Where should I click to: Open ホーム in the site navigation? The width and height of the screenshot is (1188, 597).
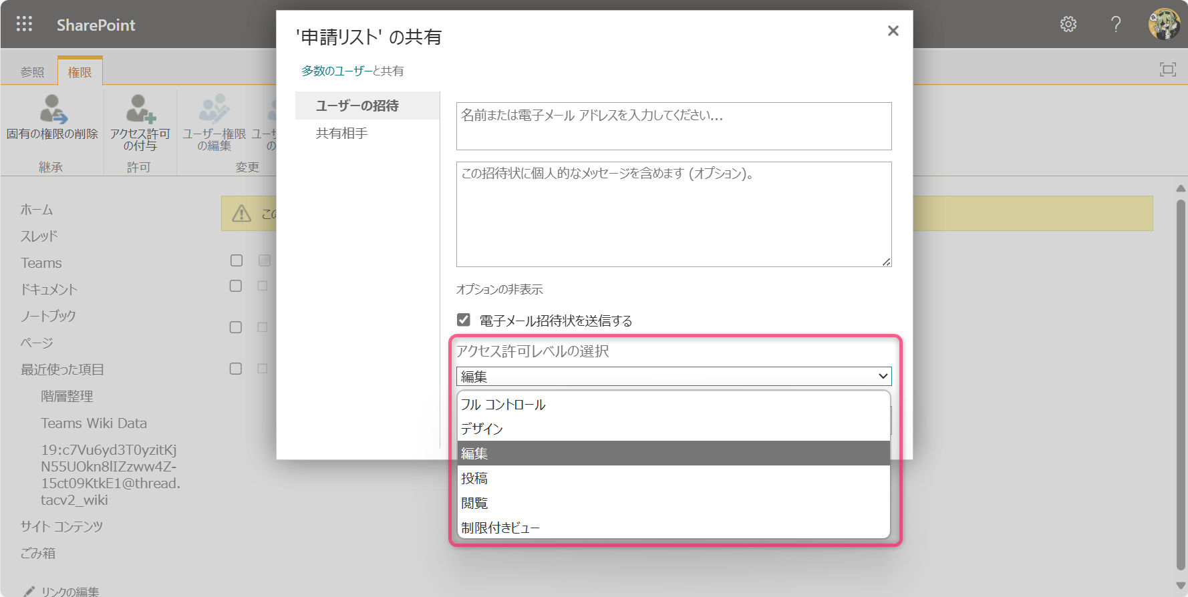(37, 210)
